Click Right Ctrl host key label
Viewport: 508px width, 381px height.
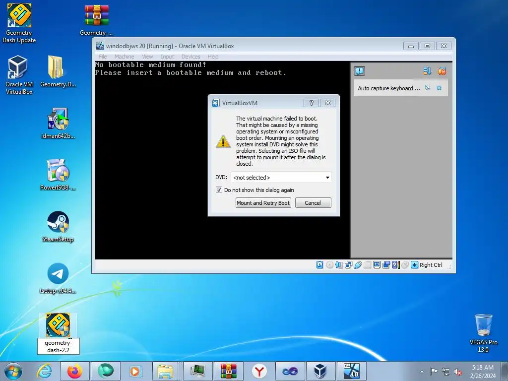431,265
